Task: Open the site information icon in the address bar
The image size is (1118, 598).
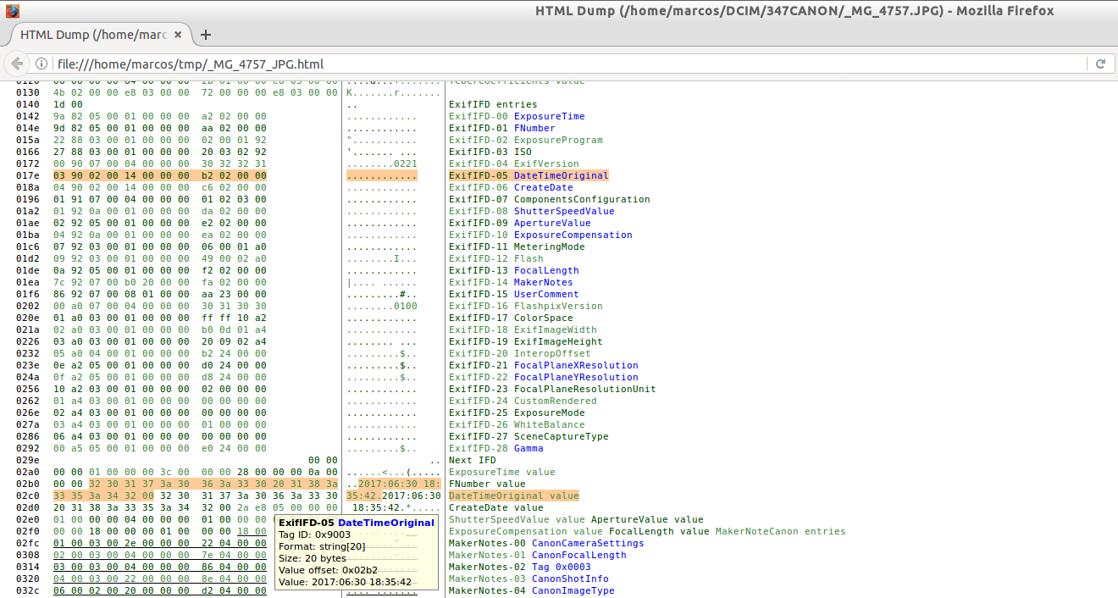Action: [42, 64]
